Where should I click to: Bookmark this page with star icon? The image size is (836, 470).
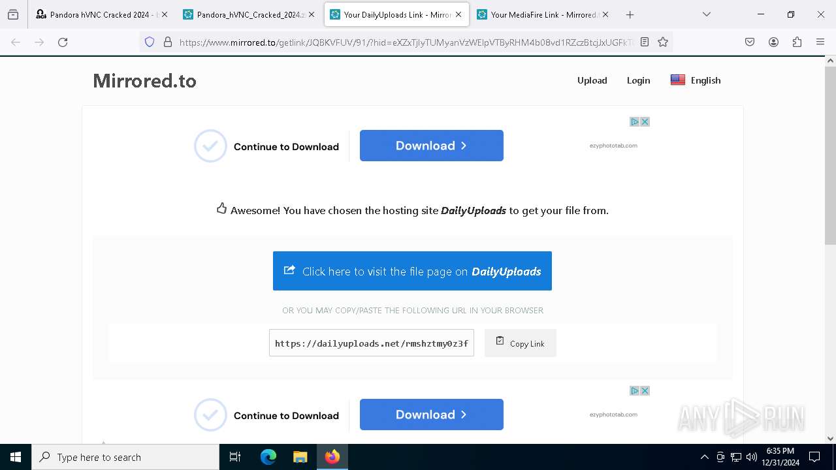pyautogui.click(x=663, y=42)
